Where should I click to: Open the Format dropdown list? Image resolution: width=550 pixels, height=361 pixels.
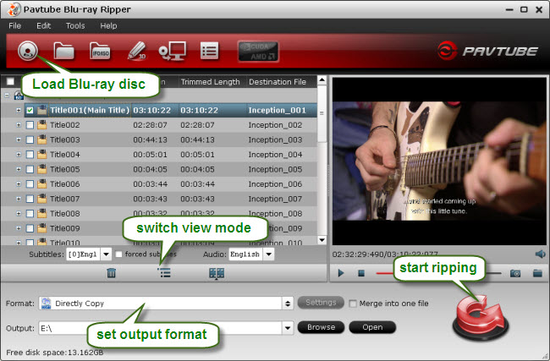point(288,304)
